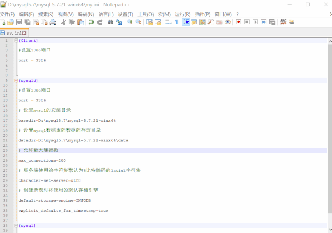Screen dimensions: 332x233
Task: Collapse the [Client] section fold marker
Action: (16, 40)
